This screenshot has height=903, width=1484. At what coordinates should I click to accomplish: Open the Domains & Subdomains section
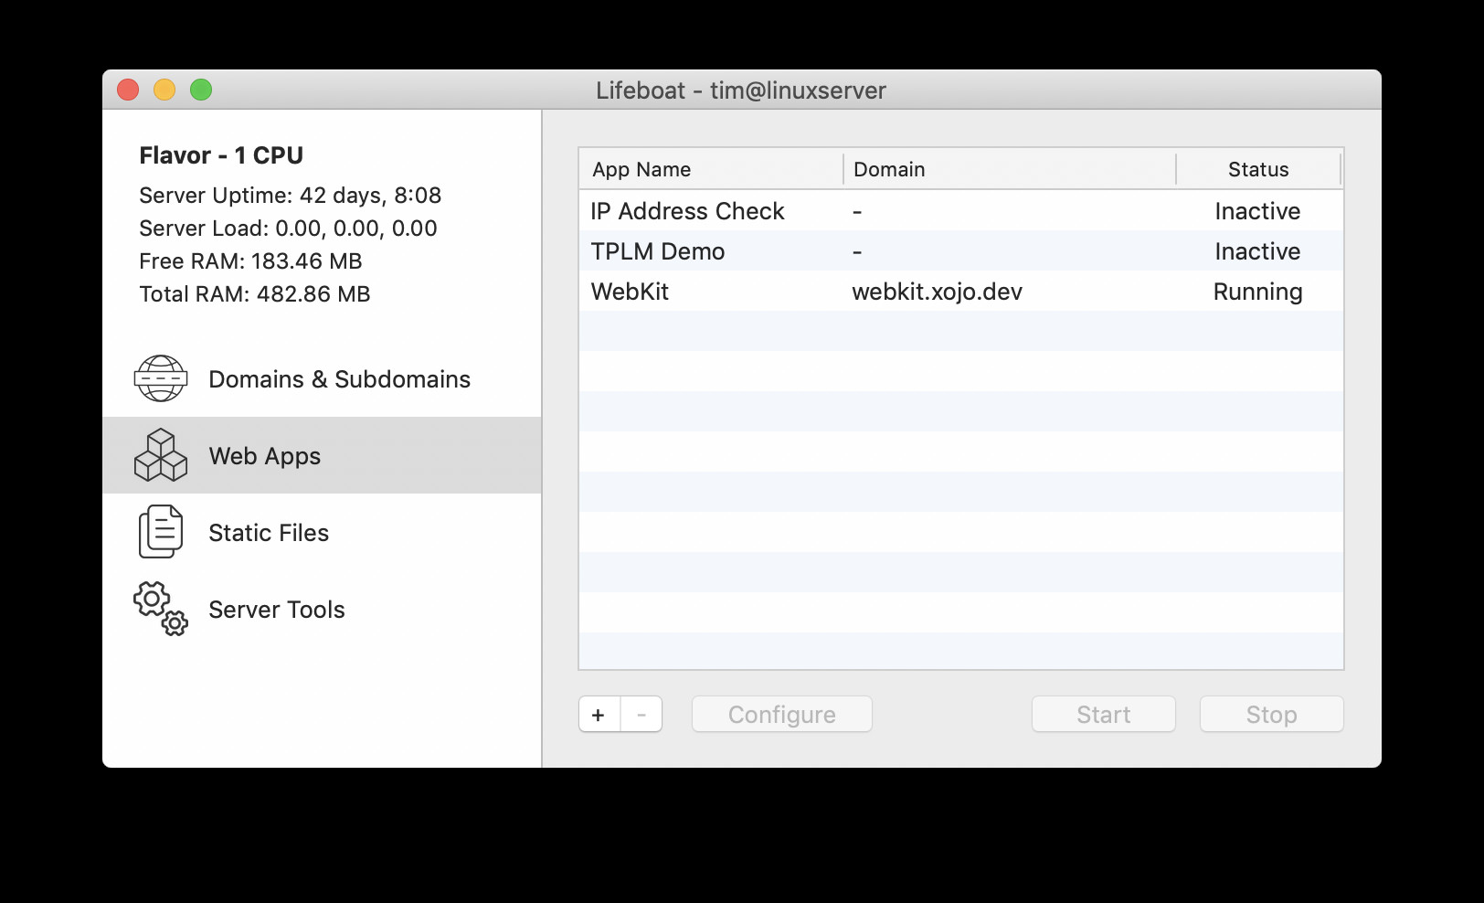point(339,379)
